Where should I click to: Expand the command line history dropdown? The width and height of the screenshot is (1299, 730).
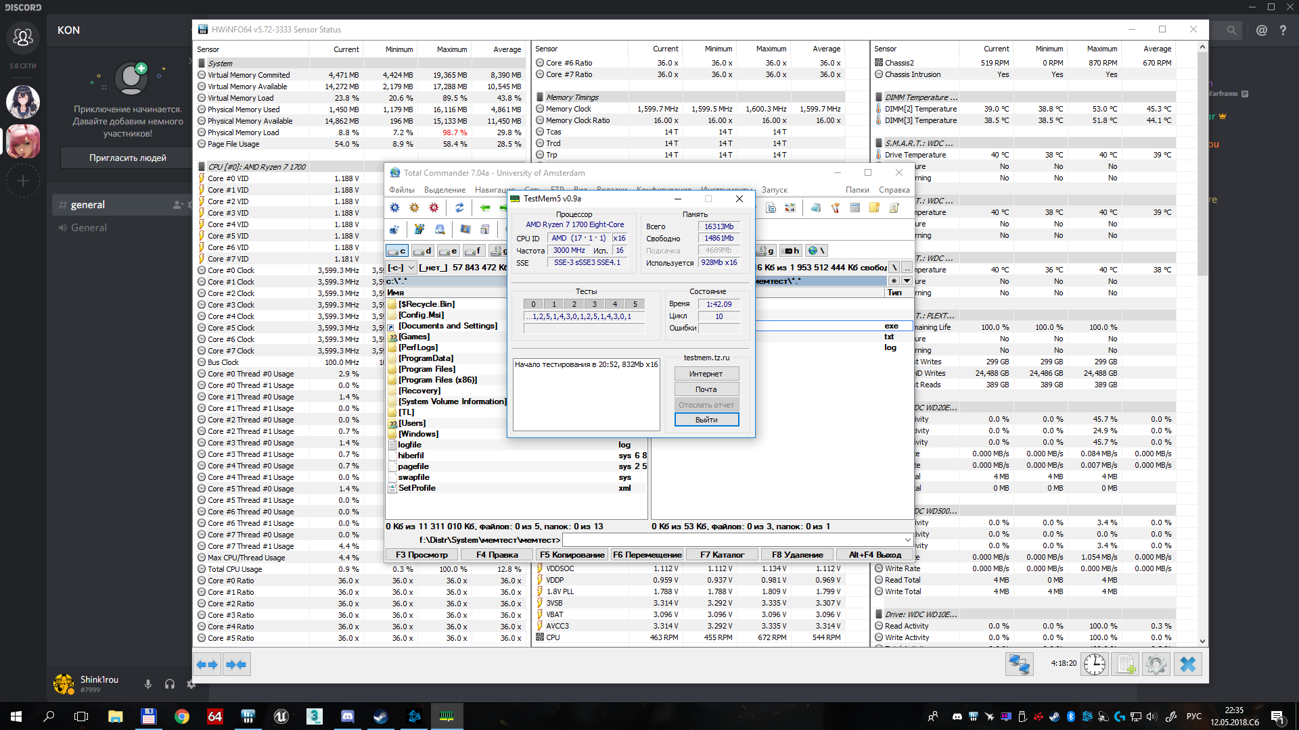pyautogui.click(x=907, y=539)
